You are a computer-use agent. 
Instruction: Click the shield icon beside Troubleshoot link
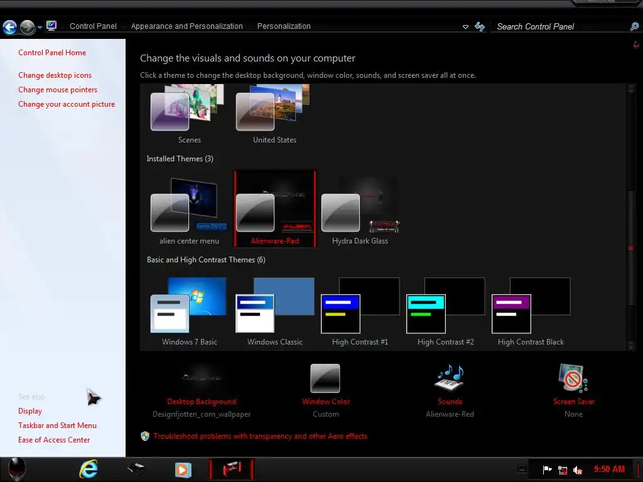point(145,436)
